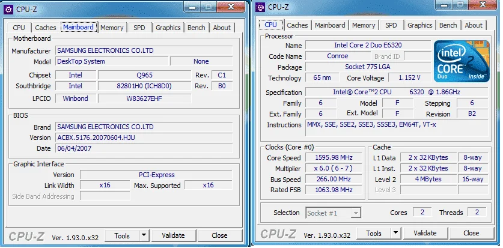Viewport: 503px width, 248px height.
Task: Click the Cores count field
Action: (x=422, y=212)
